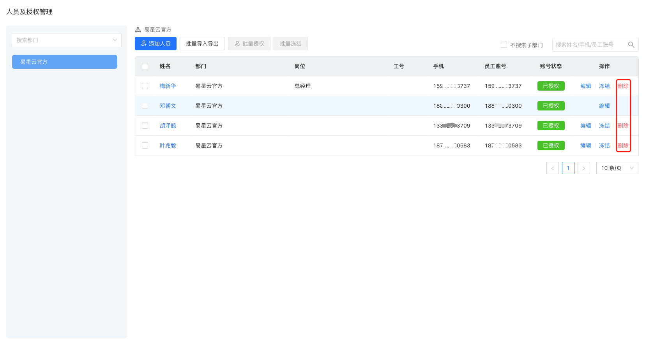Open the 搜索部门 dropdown

point(67,40)
